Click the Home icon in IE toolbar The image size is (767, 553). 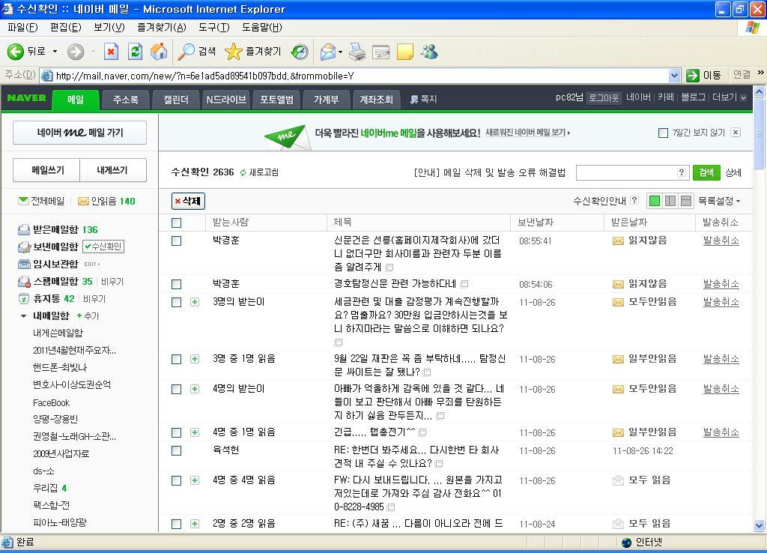pyautogui.click(x=159, y=52)
